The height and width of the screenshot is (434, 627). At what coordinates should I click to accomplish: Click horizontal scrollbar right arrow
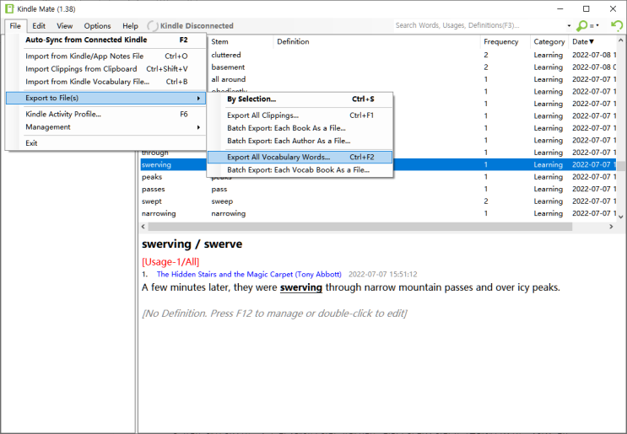point(611,227)
